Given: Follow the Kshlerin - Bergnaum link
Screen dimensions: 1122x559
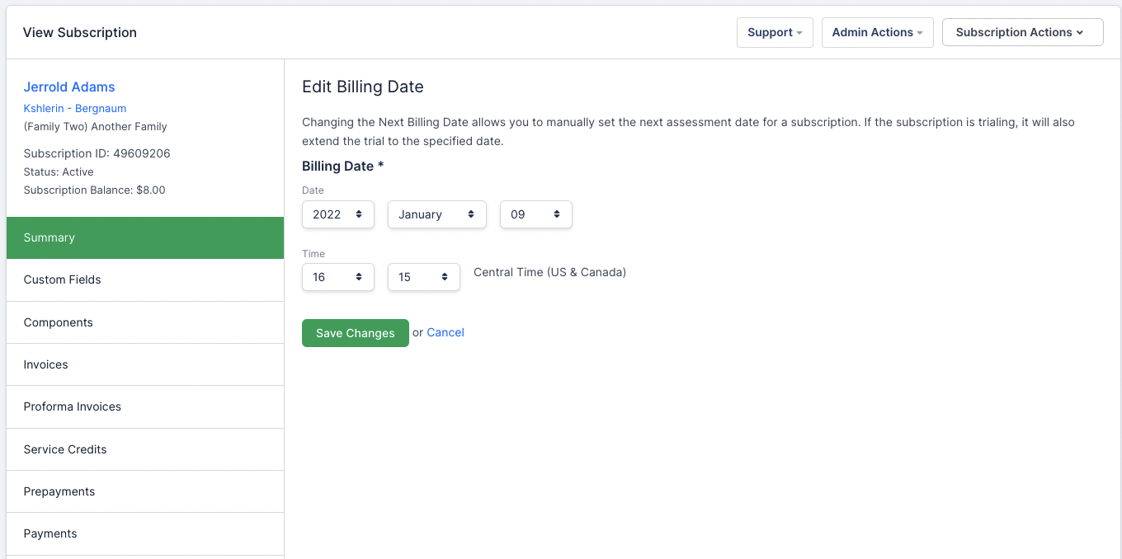Looking at the screenshot, I should tap(75, 108).
